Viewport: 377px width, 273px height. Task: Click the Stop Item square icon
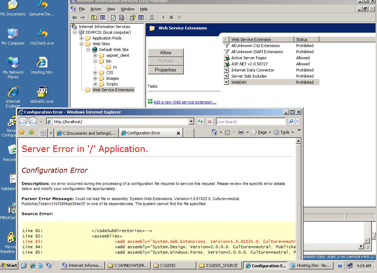pos(172,18)
